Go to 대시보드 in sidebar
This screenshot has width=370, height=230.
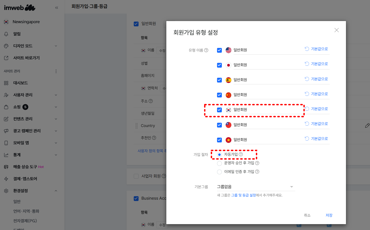(21, 83)
